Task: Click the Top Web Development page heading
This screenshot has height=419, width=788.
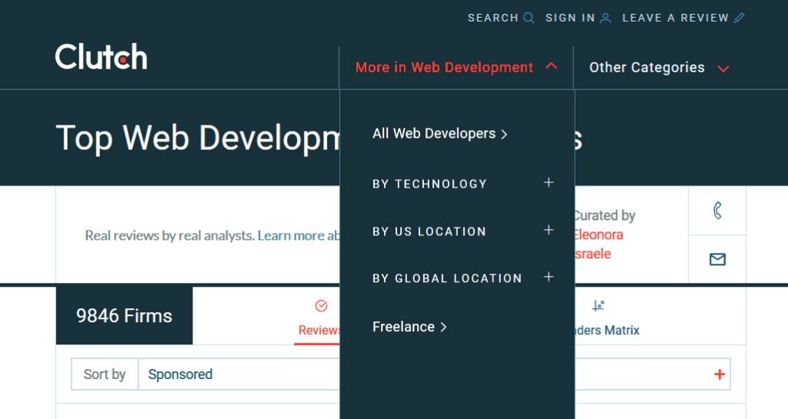Action: 198,138
